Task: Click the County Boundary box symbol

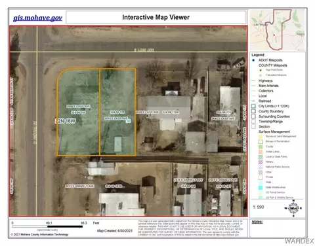Action: (x=253, y=111)
